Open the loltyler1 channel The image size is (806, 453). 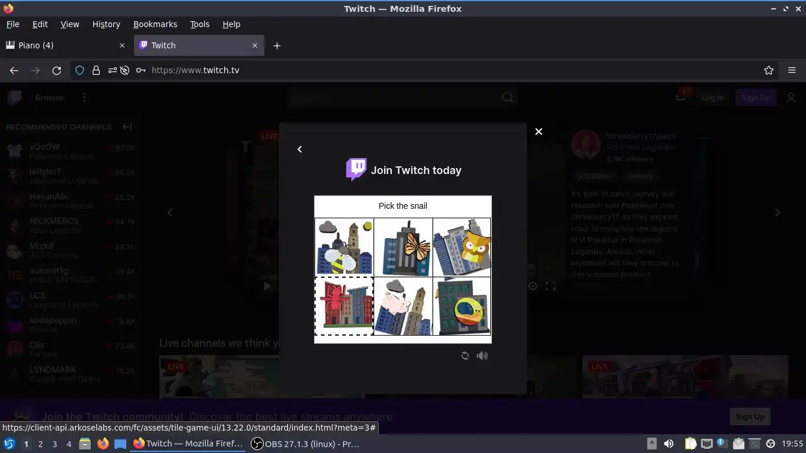tap(71, 176)
